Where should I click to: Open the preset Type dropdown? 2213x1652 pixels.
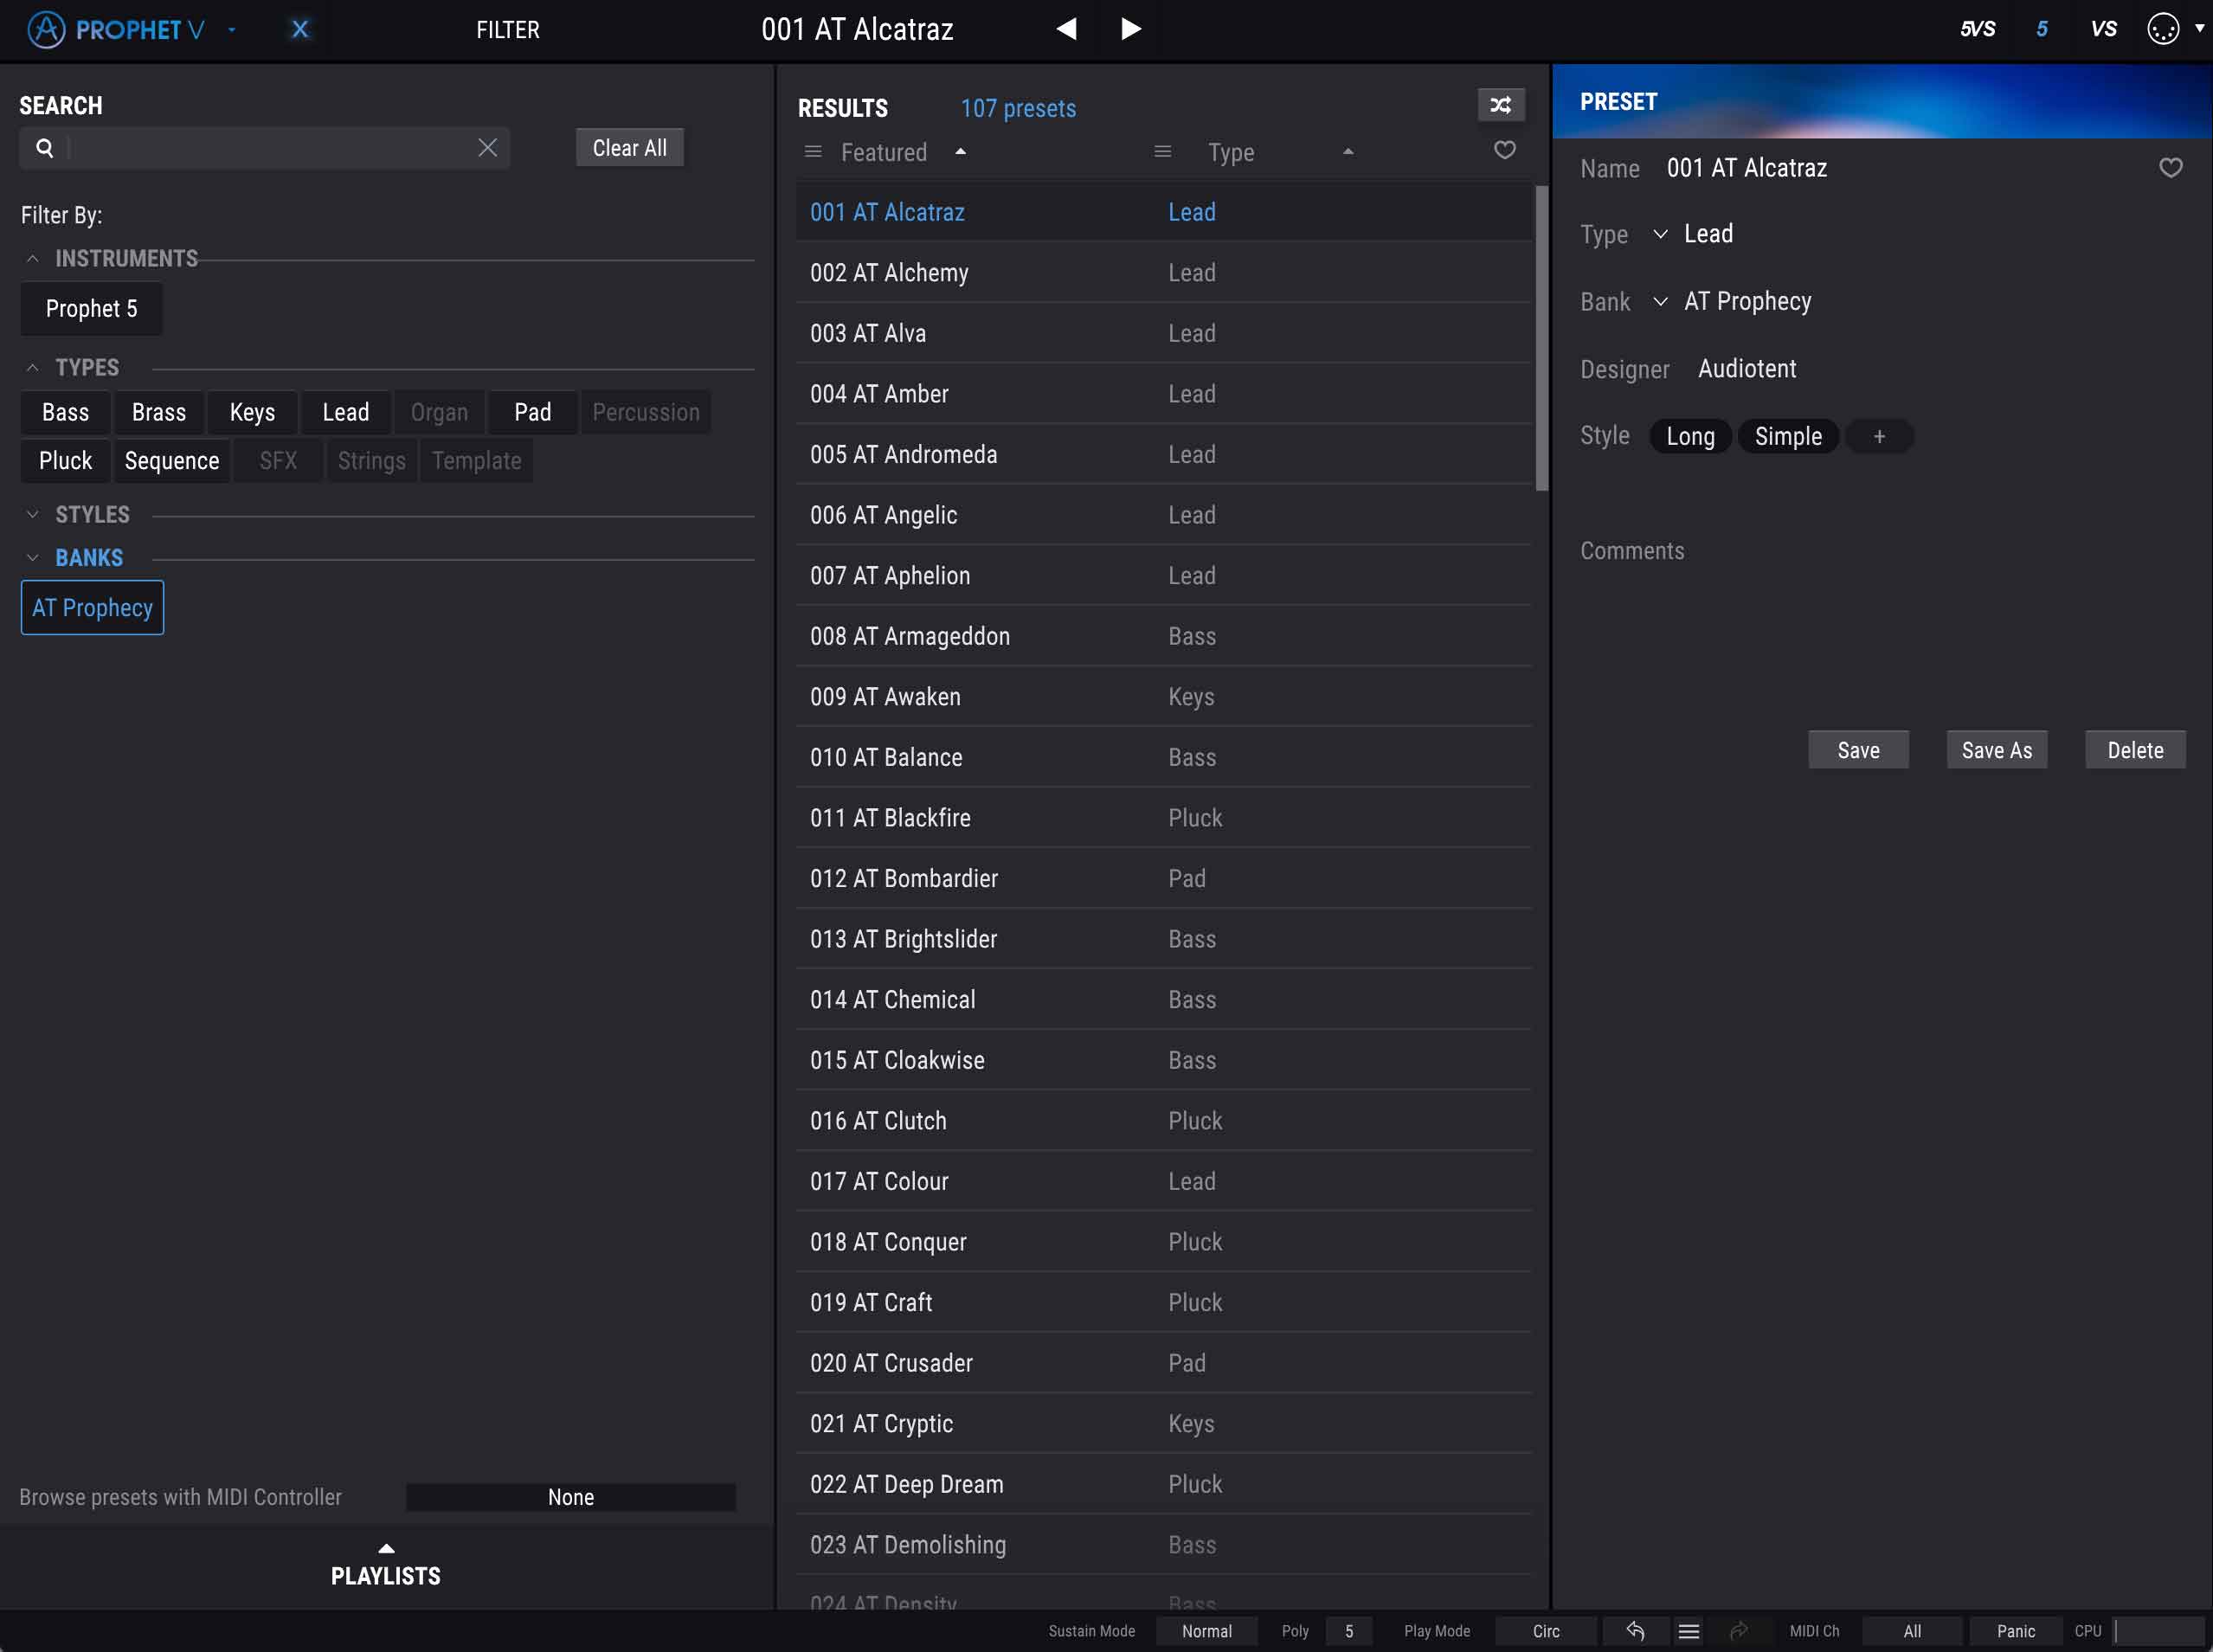click(x=1660, y=234)
